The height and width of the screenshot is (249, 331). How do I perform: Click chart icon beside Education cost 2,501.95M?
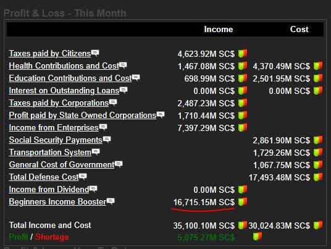pos(318,78)
